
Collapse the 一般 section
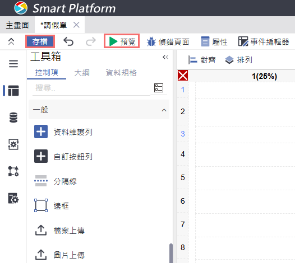(x=164, y=110)
